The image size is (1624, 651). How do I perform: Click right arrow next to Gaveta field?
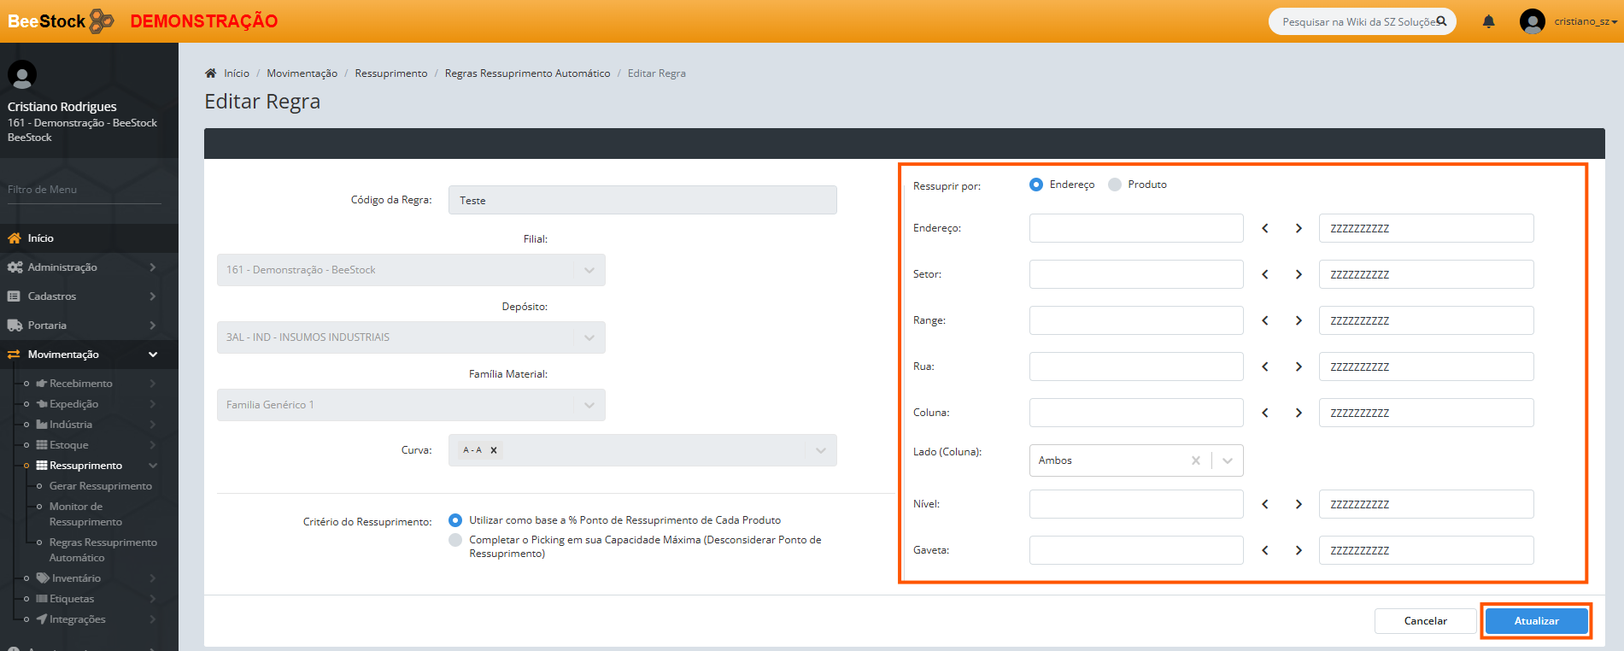tap(1299, 550)
